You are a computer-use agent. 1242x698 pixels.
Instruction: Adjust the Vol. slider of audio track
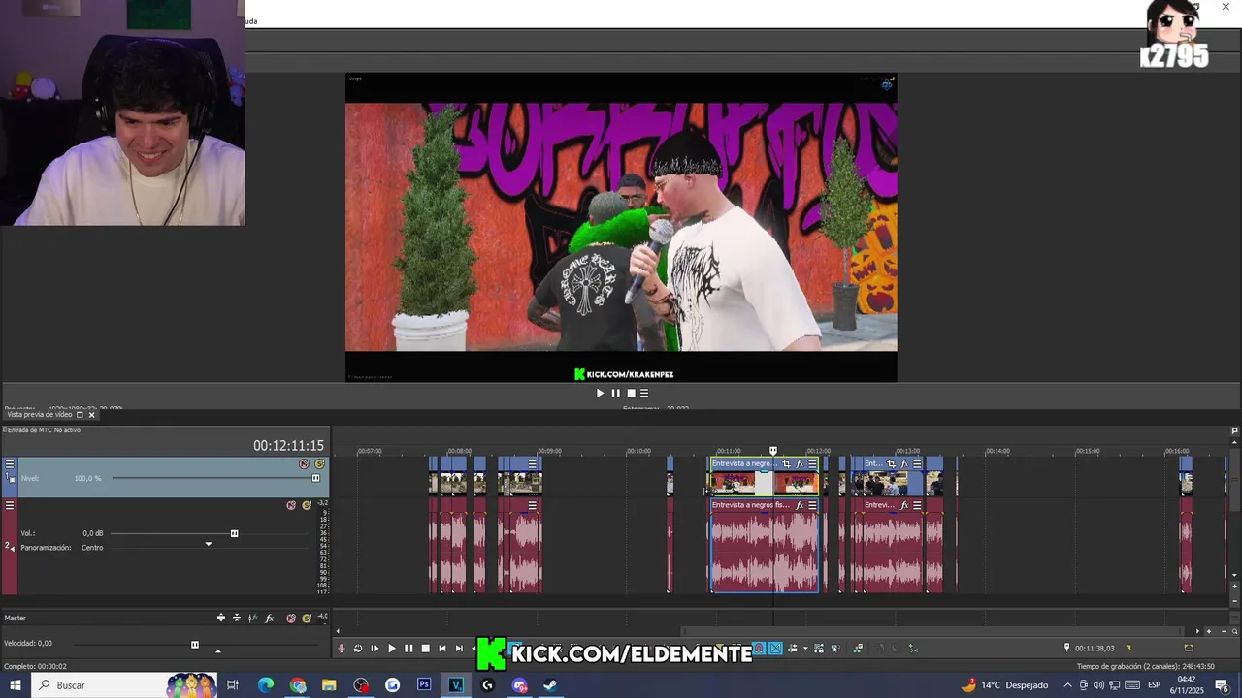click(234, 533)
